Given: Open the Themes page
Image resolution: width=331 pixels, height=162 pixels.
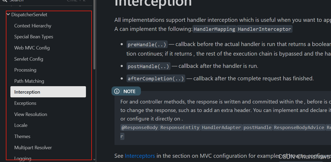Looking at the screenshot, I should coord(22,136).
